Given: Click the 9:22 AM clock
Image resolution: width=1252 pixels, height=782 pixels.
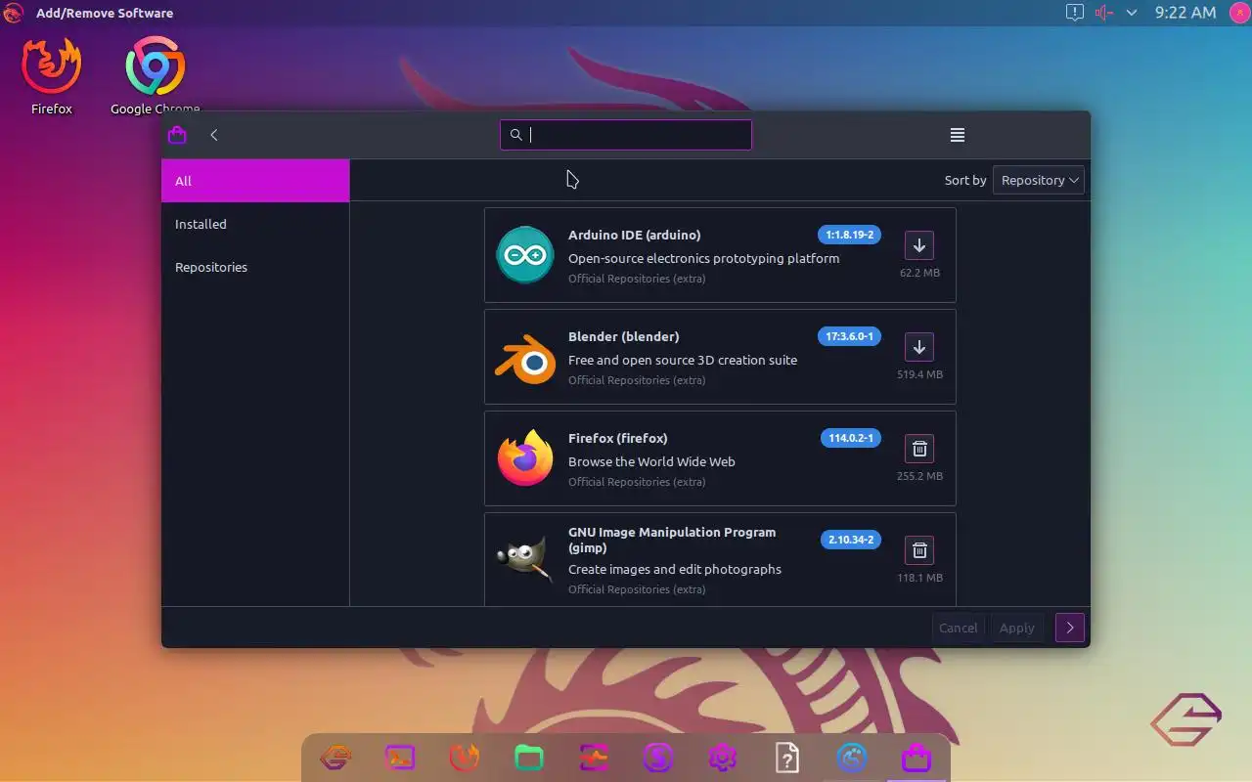Looking at the screenshot, I should (x=1185, y=13).
